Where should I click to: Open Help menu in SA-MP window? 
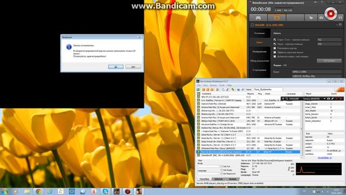pyautogui.click(x=229, y=85)
